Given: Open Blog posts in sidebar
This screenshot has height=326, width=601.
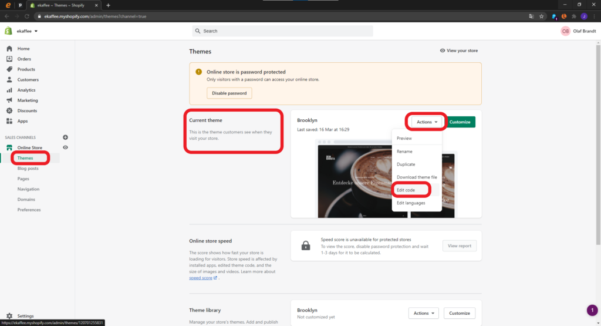Looking at the screenshot, I should pyautogui.click(x=28, y=169).
